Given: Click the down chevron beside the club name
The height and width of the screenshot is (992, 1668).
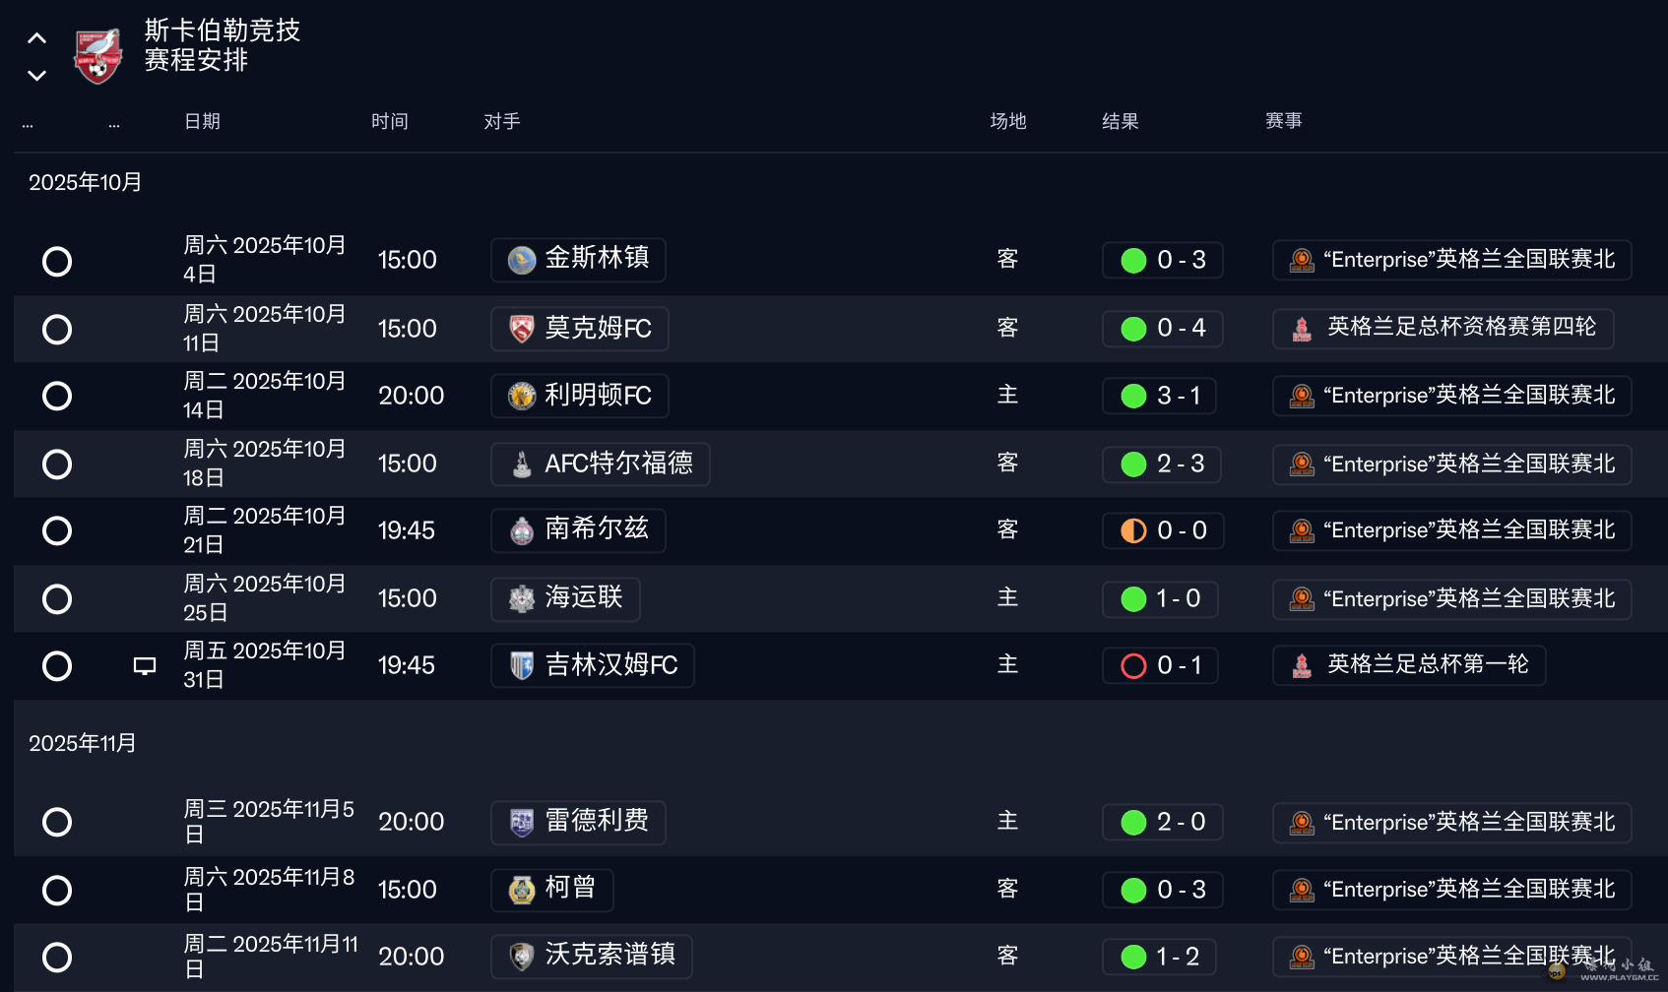Looking at the screenshot, I should (37, 76).
